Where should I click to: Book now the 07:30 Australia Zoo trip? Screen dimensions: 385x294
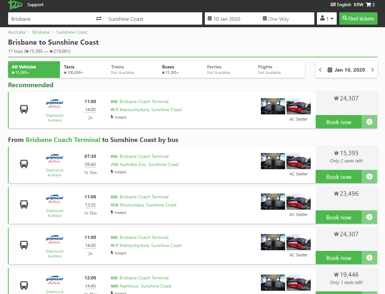(339, 177)
